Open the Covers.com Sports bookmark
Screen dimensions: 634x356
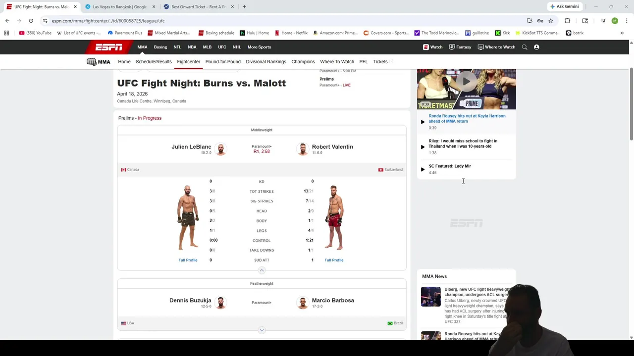(386, 33)
